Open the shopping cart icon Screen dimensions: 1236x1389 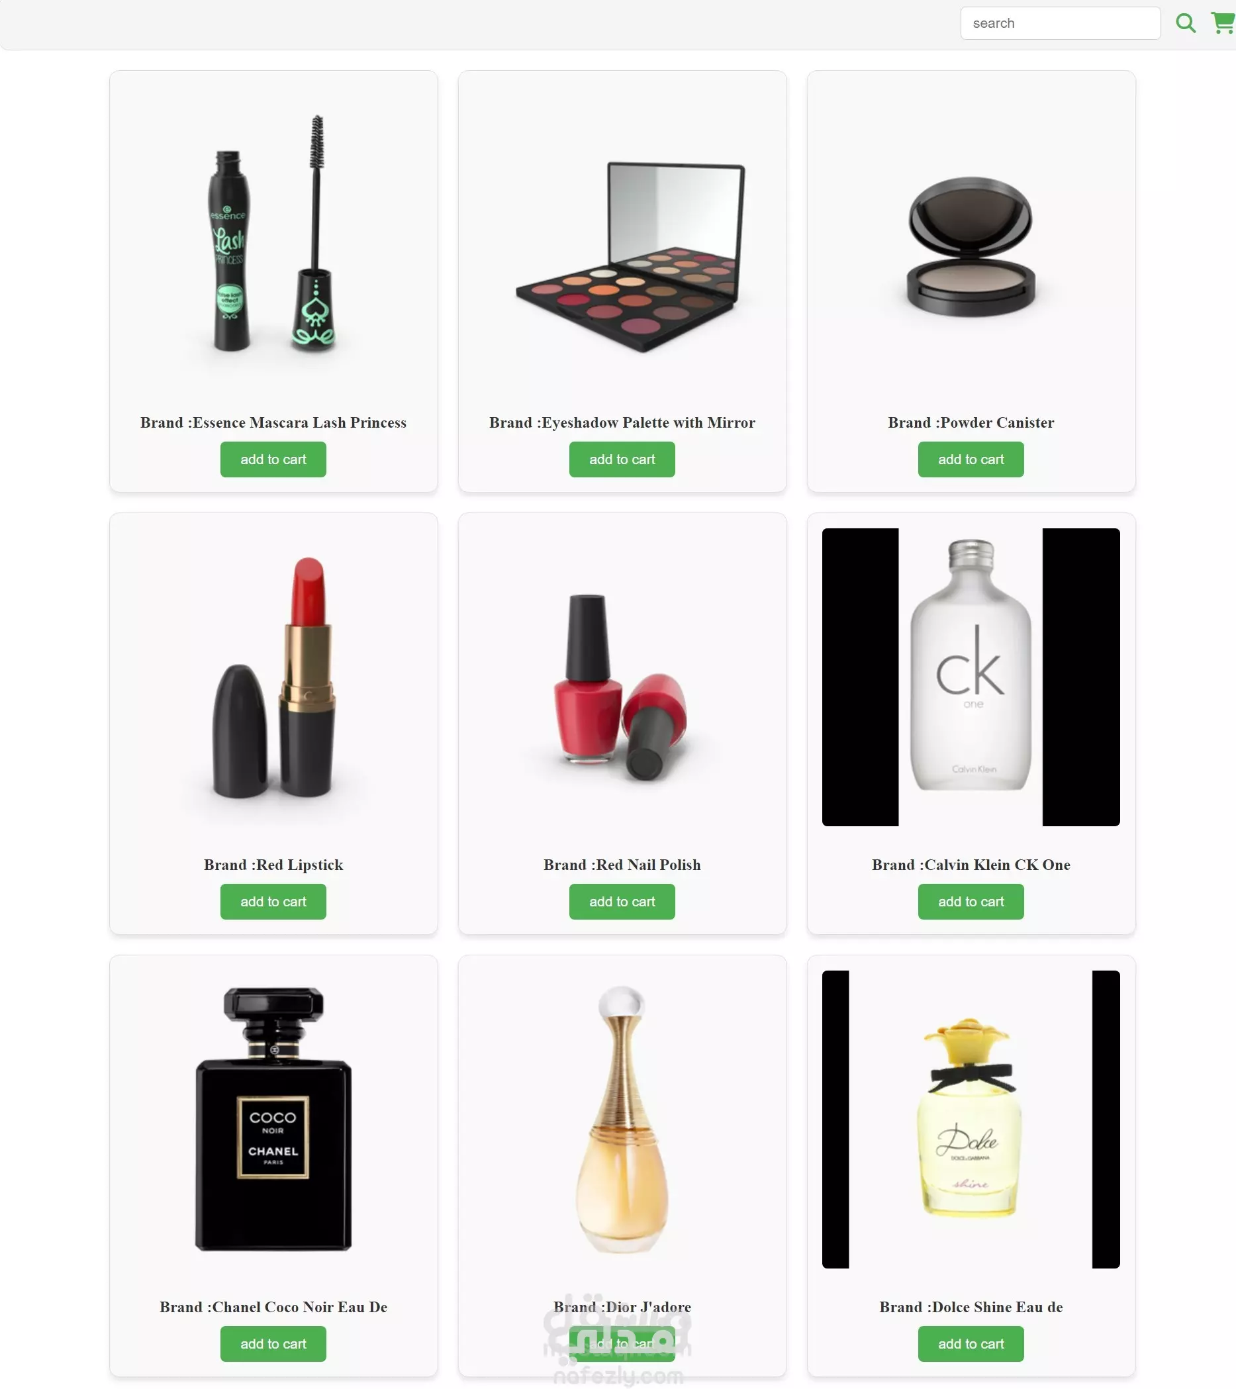(1223, 23)
